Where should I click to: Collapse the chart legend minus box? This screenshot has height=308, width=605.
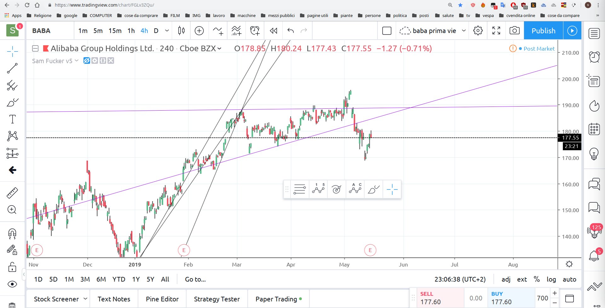[x=35, y=48]
